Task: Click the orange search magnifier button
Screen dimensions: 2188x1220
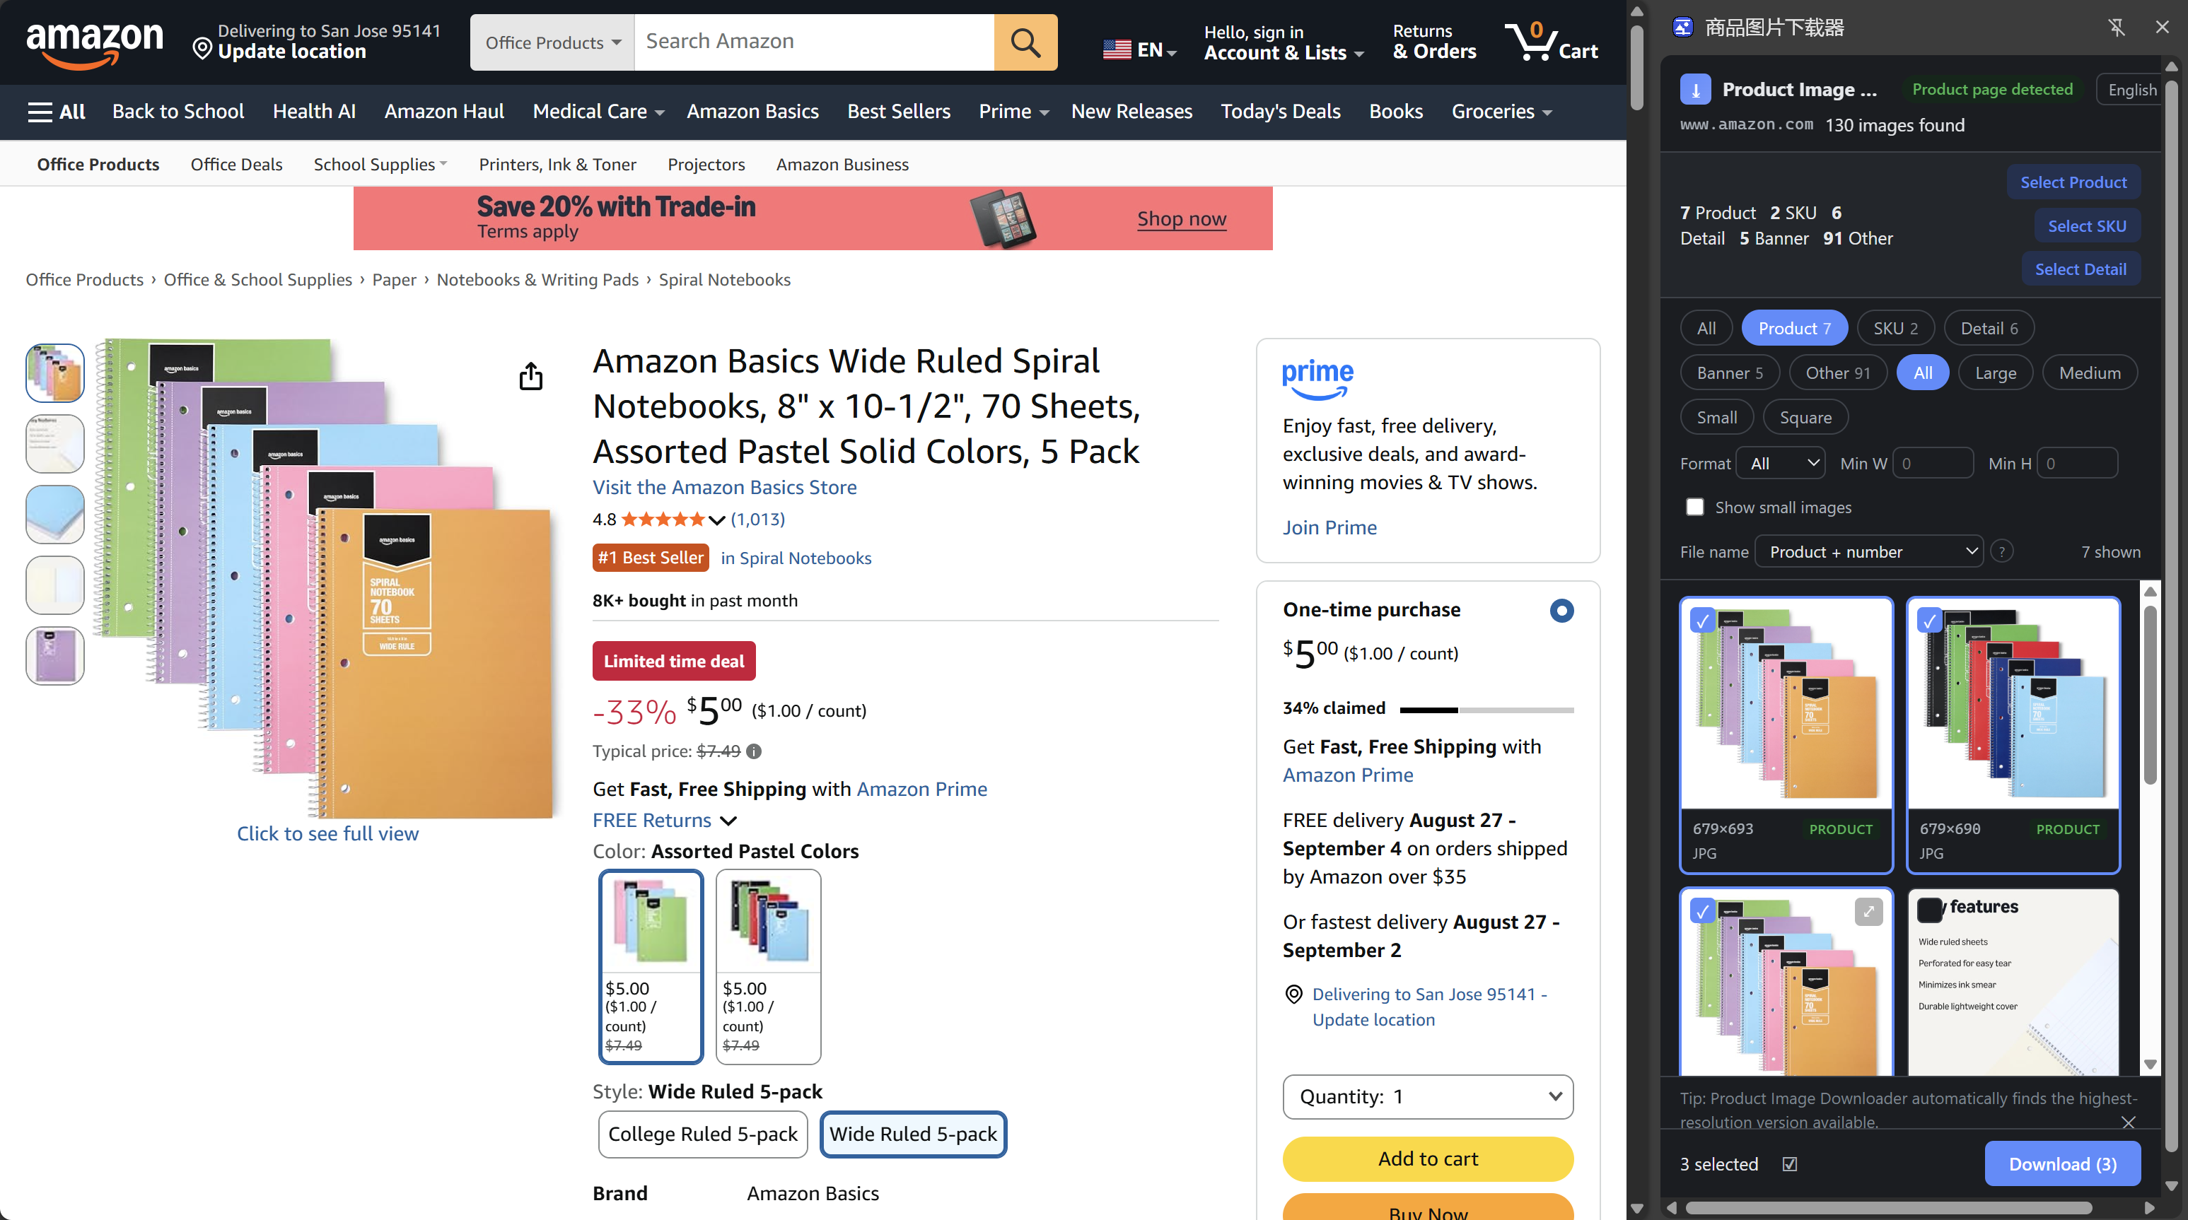Action: tap(1025, 42)
